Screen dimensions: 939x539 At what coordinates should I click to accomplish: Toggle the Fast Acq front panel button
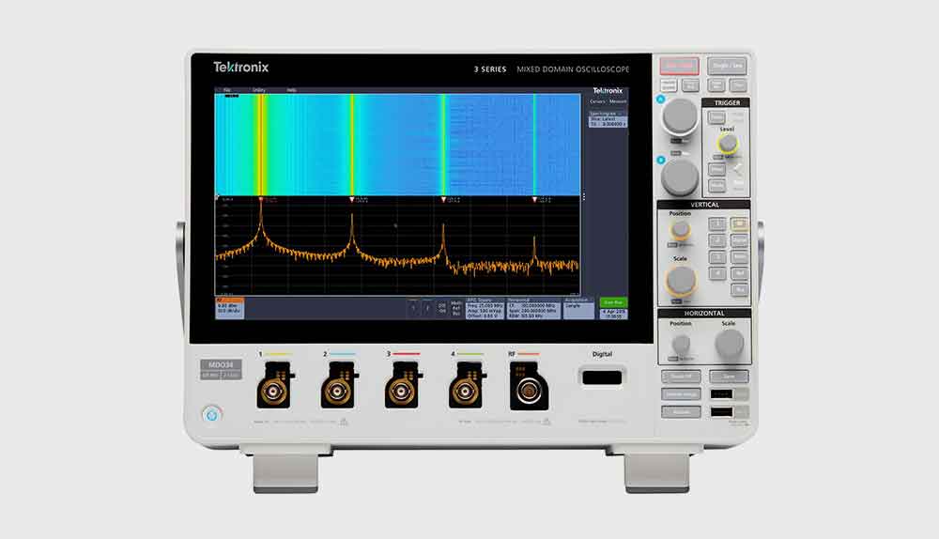point(690,85)
